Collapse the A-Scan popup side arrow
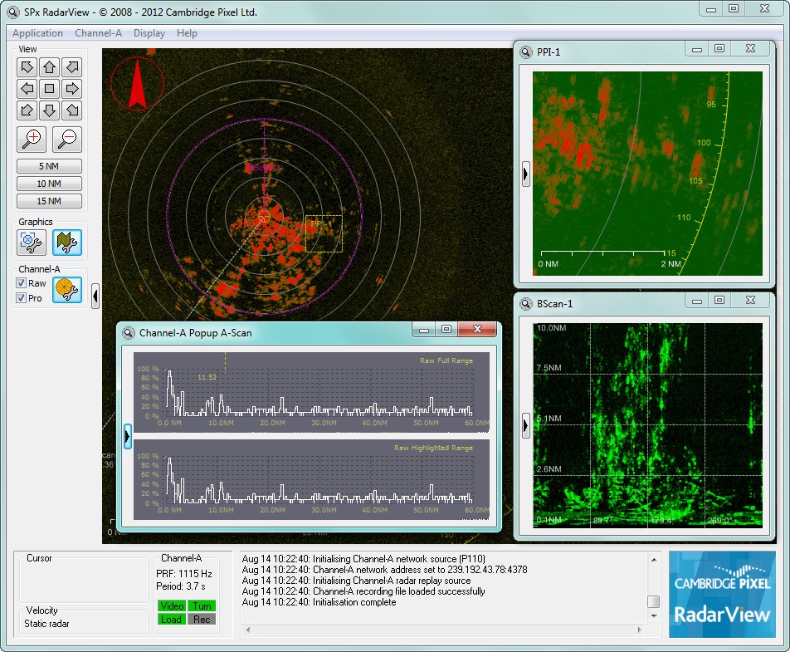The height and width of the screenshot is (652, 790). pos(126,436)
